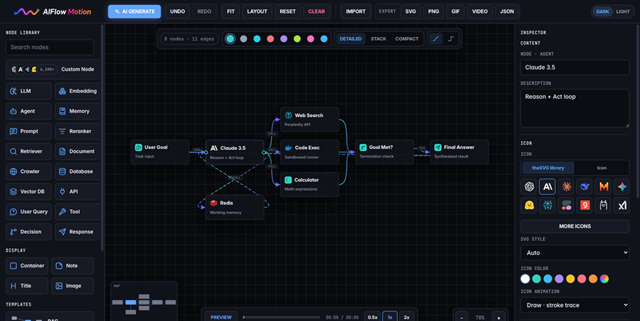Export the flow as GIF
Screen dimensions: 640x321
[x=455, y=12]
